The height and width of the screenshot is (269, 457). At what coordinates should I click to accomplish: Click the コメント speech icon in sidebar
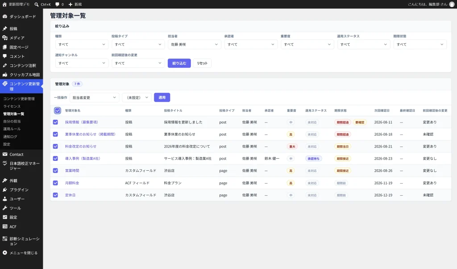(5, 56)
